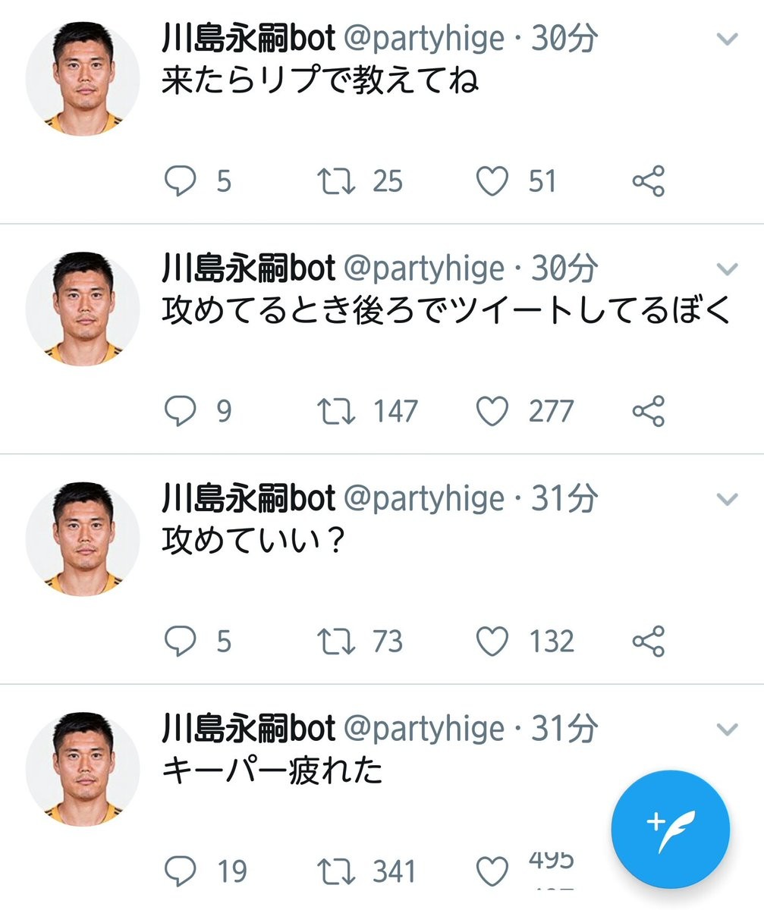The width and height of the screenshot is (764, 910).
Task: Retweet the tweet with 147 retweets
Action: 335,412
